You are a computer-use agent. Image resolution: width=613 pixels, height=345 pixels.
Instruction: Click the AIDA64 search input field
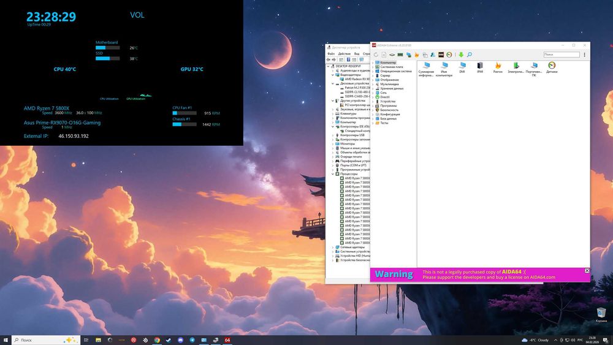[562, 55]
